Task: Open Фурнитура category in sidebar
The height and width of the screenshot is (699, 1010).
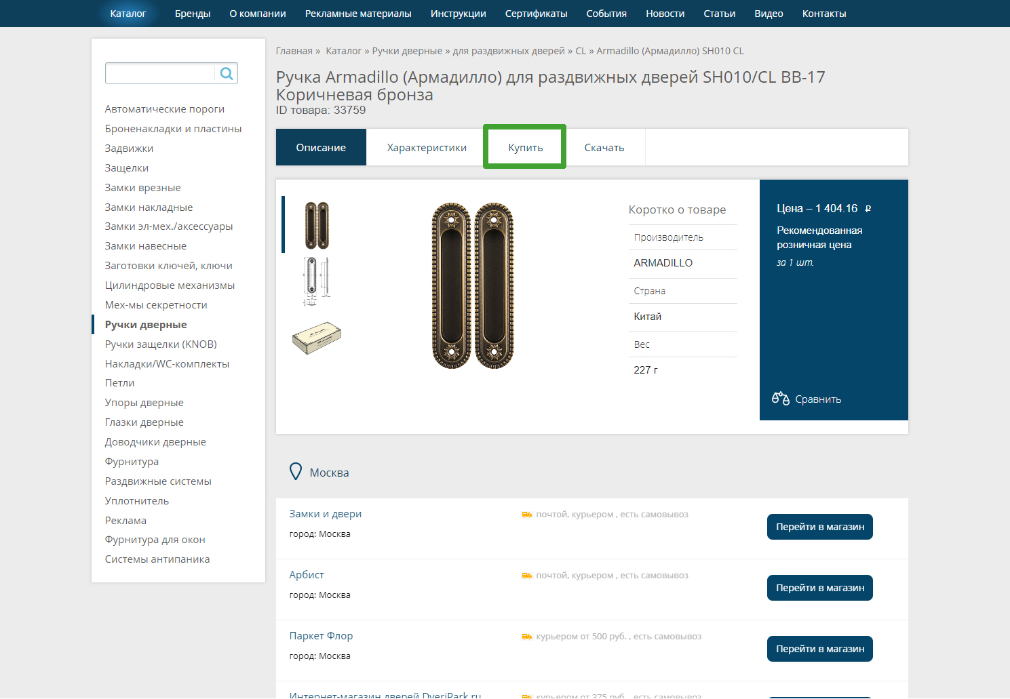Action: pos(132,462)
